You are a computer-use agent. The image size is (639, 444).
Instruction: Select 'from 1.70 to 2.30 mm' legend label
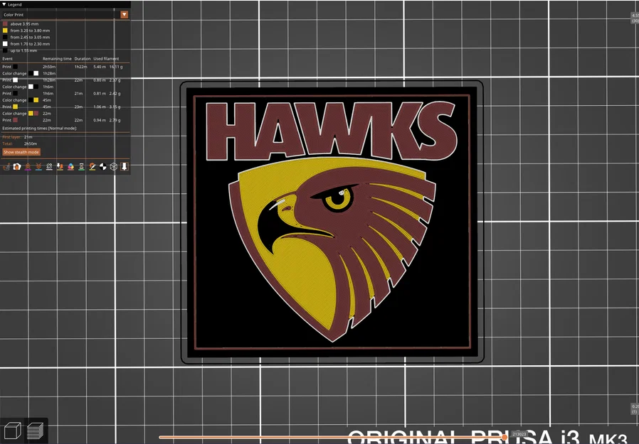pyautogui.click(x=30, y=44)
